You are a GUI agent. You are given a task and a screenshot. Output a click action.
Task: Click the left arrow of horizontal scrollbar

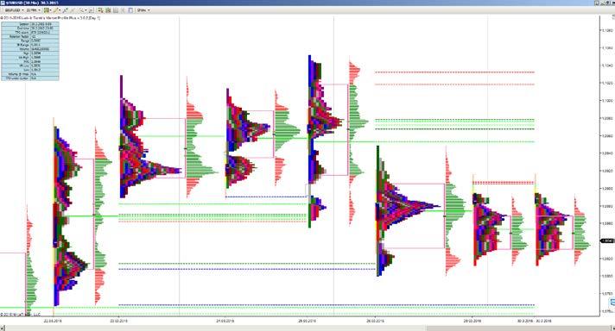[3, 328]
